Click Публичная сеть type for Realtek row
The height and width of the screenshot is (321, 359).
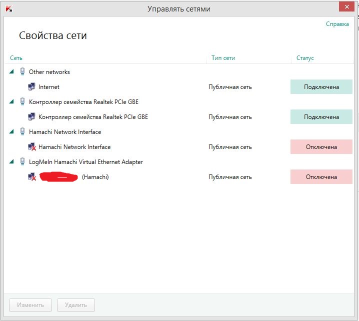[x=230, y=117]
